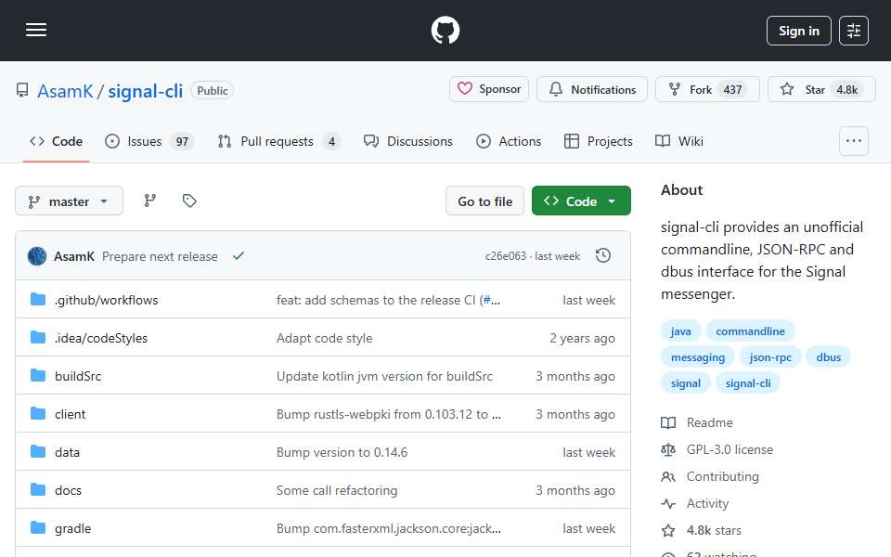This screenshot has width=891, height=557.
Task: Switch to the Code tab
Action: 57,141
